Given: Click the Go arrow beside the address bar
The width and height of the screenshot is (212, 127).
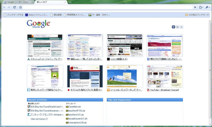Looking at the screenshot, I should click(x=195, y=7).
